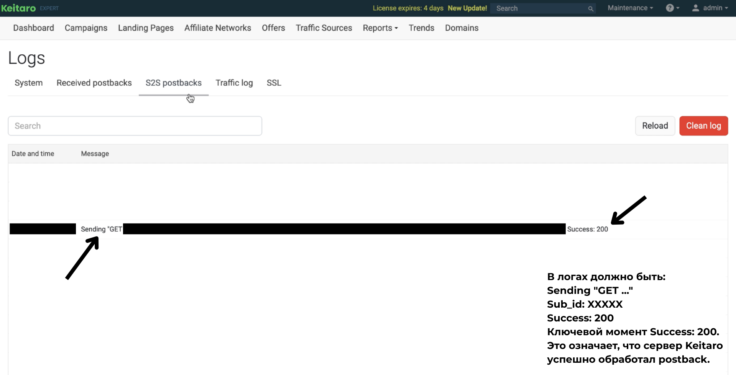This screenshot has height=375, width=736.
Task: Click the top bar Search field
Action: pos(540,8)
